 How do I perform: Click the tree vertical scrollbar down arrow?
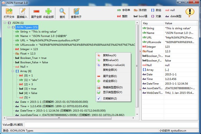pyautogui.click(x=137, y=114)
